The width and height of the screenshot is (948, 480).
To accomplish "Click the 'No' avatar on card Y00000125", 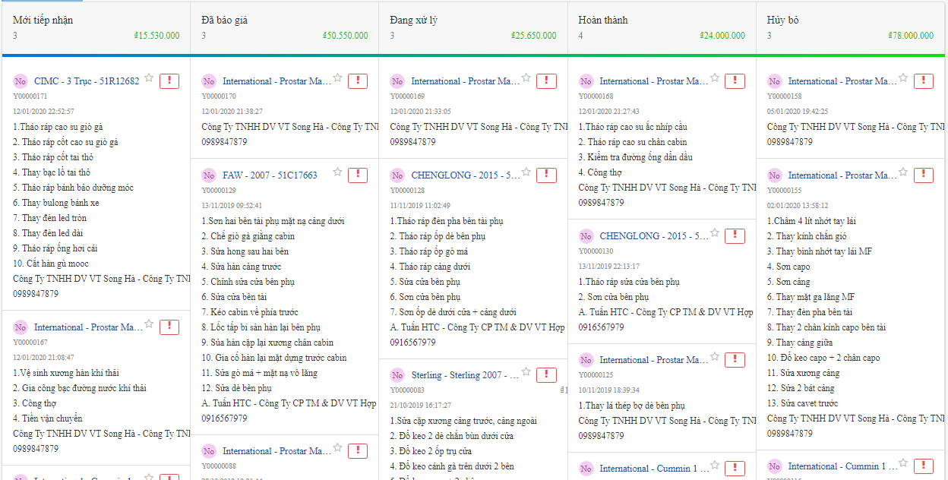I will tap(586, 360).
